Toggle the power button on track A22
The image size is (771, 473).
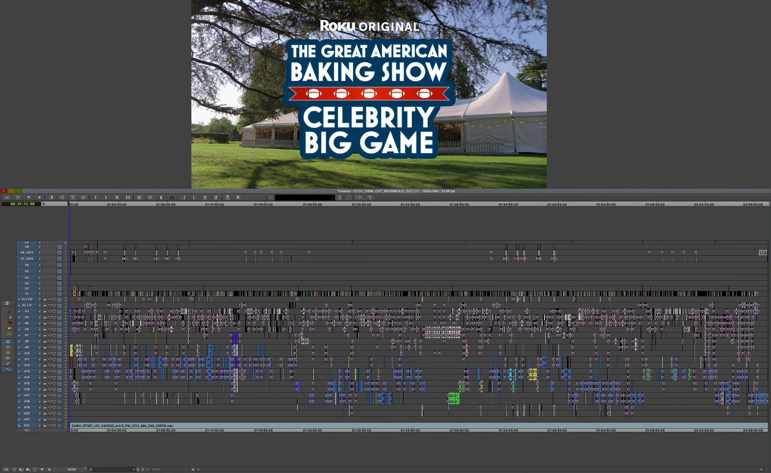point(60,426)
